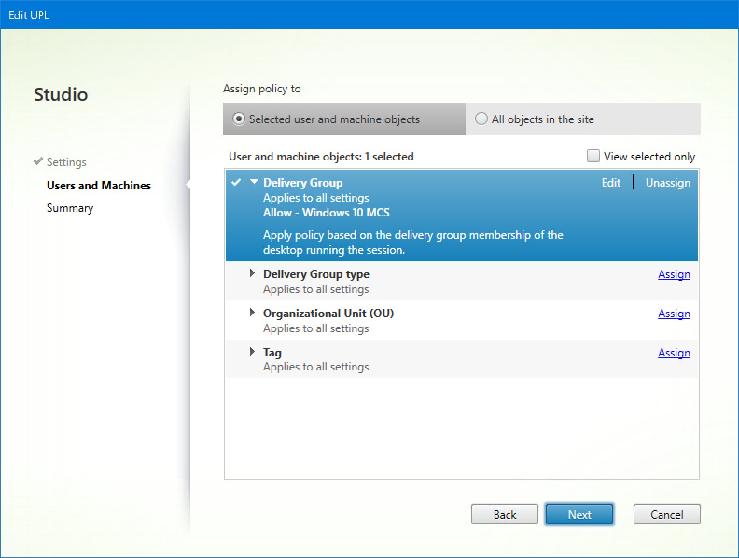Cancel the Edit UPL wizard
The image size is (739, 558).
pos(667,515)
